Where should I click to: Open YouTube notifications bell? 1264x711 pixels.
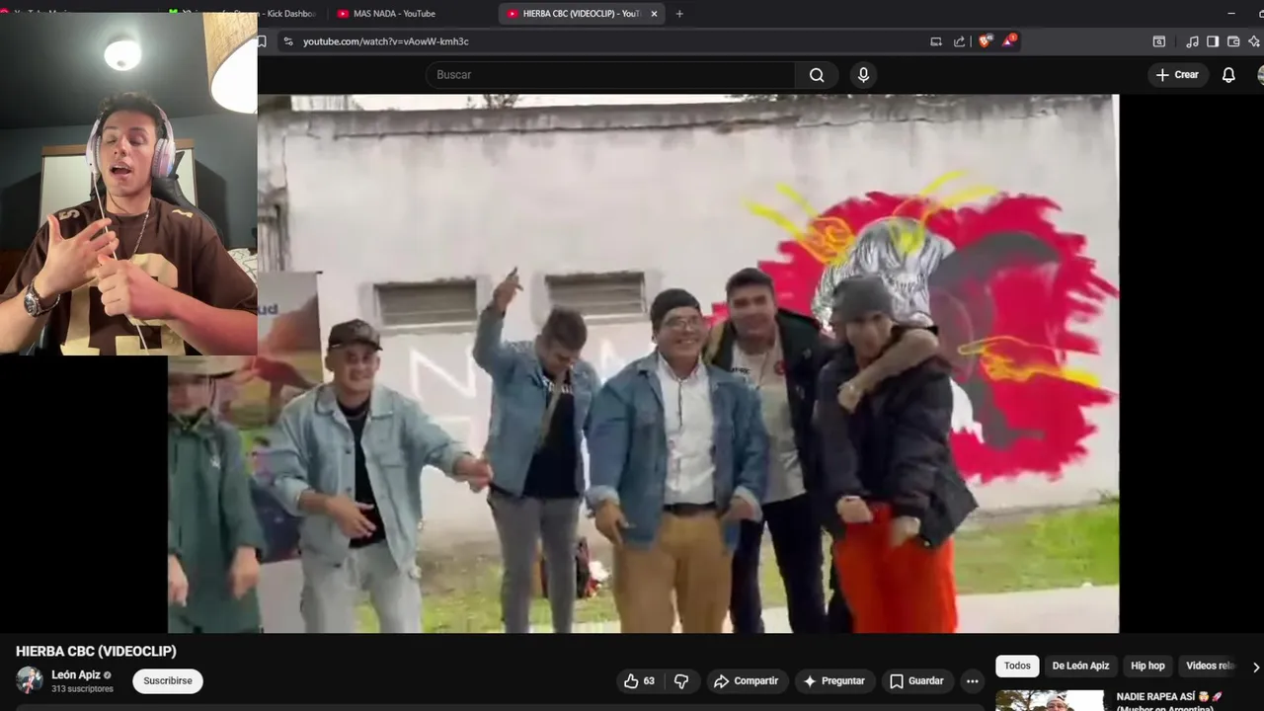point(1228,75)
